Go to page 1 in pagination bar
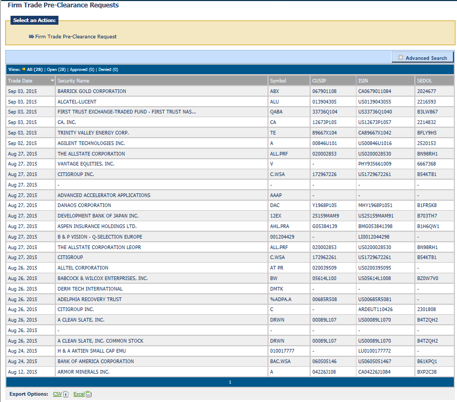This screenshot has height=402, width=457. click(x=230, y=382)
